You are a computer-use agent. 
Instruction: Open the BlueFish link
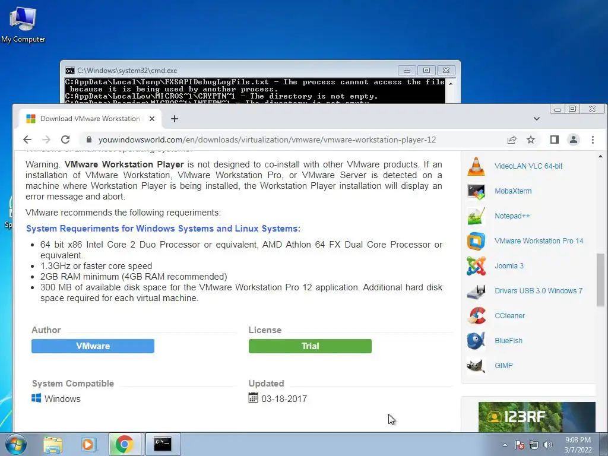[508, 341]
